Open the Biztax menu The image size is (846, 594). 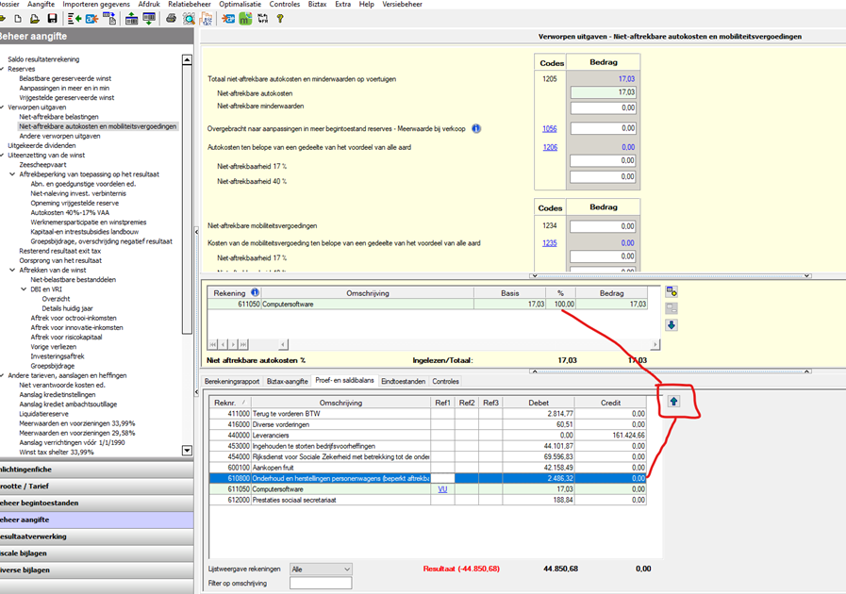click(315, 5)
